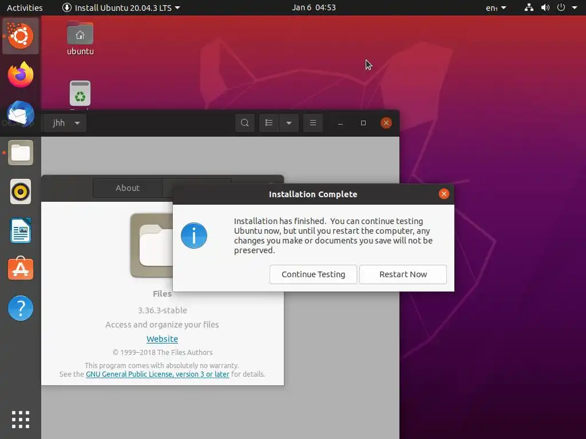Open the clock and calendar menu
This screenshot has height=439, width=586.
pos(314,7)
